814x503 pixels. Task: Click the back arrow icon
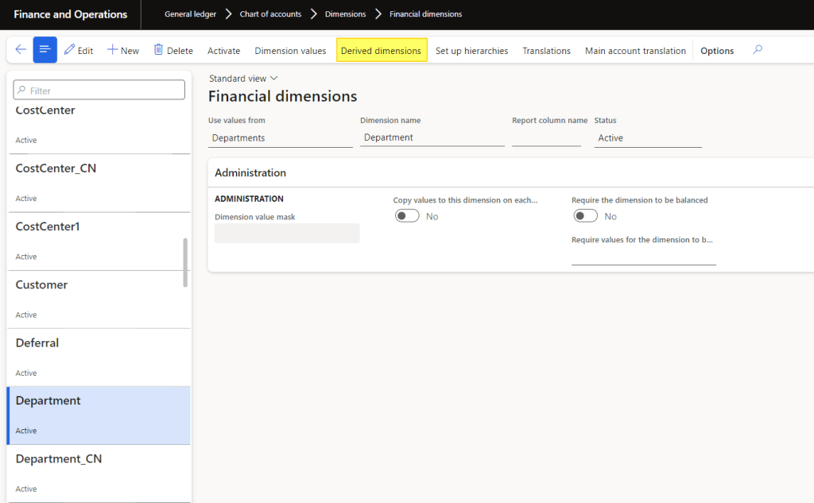pyautogui.click(x=21, y=50)
